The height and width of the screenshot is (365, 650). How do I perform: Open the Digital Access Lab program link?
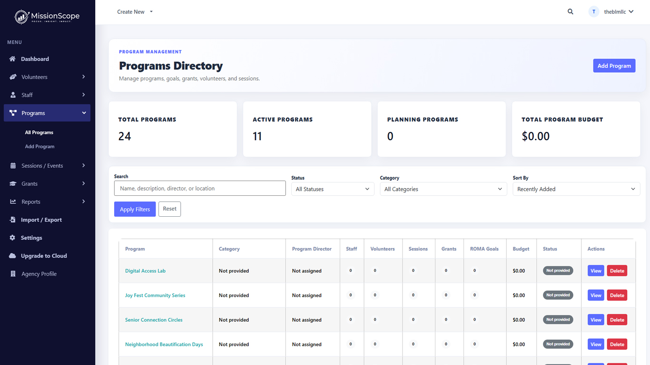(145, 271)
